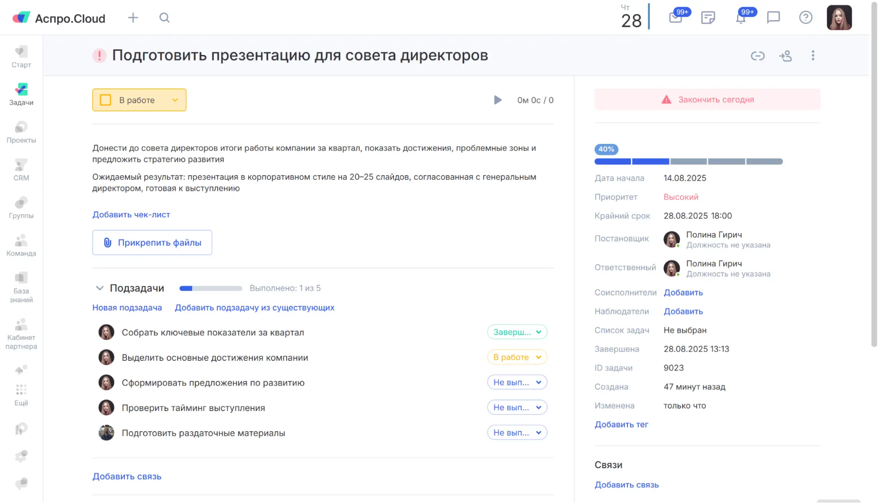Open the mail inbox icon
The image size is (879, 503).
pos(675,18)
